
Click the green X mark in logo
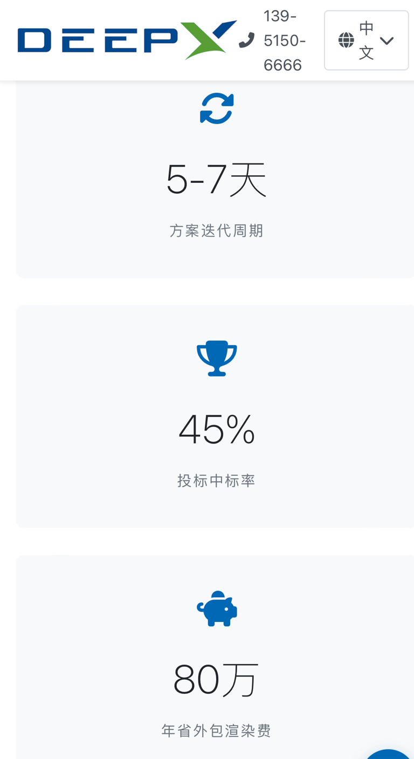point(209,40)
